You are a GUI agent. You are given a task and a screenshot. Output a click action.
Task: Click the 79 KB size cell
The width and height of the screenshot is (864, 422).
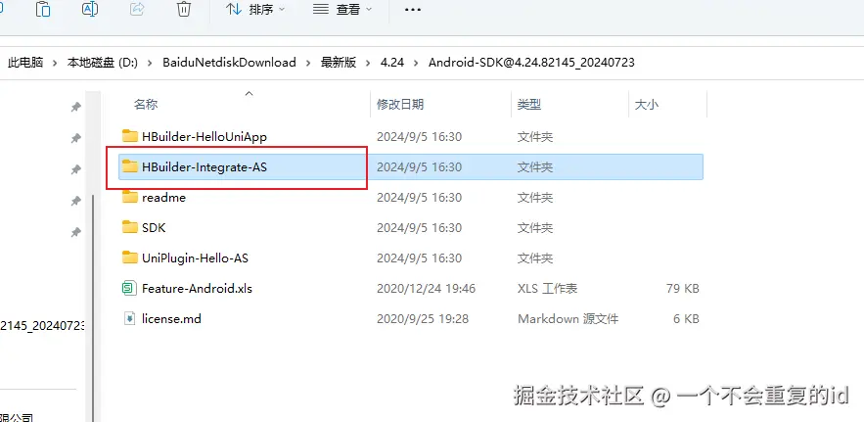(x=683, y=289)
